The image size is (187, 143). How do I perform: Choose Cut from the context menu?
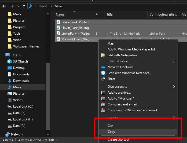[138, 126]
